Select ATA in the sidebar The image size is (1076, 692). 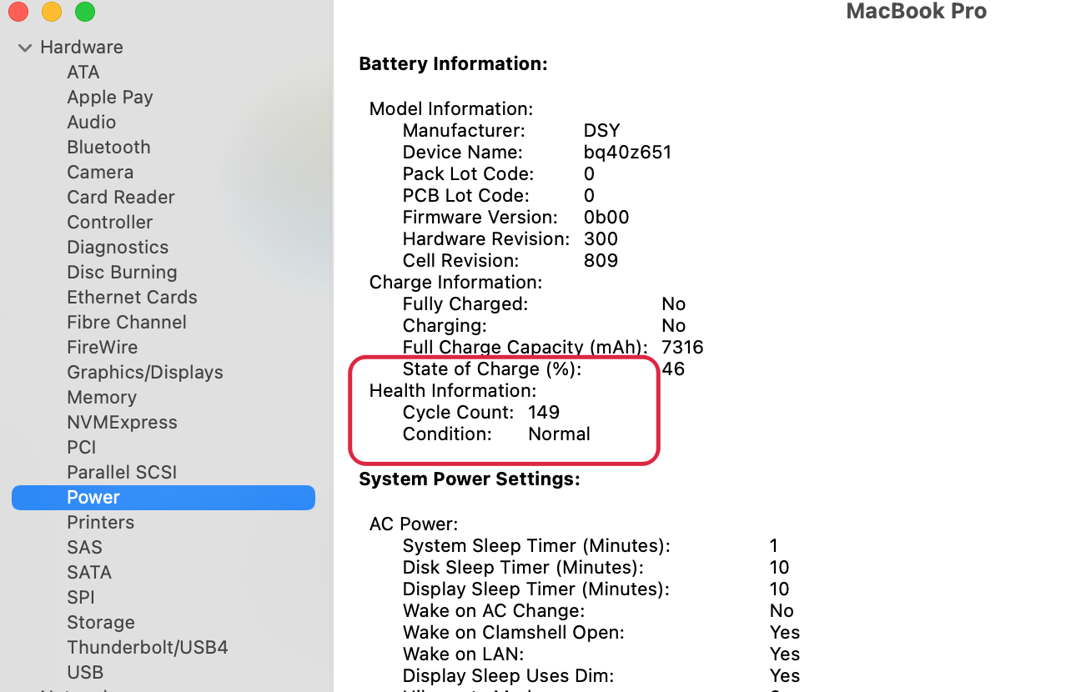(x=83, y=72)
